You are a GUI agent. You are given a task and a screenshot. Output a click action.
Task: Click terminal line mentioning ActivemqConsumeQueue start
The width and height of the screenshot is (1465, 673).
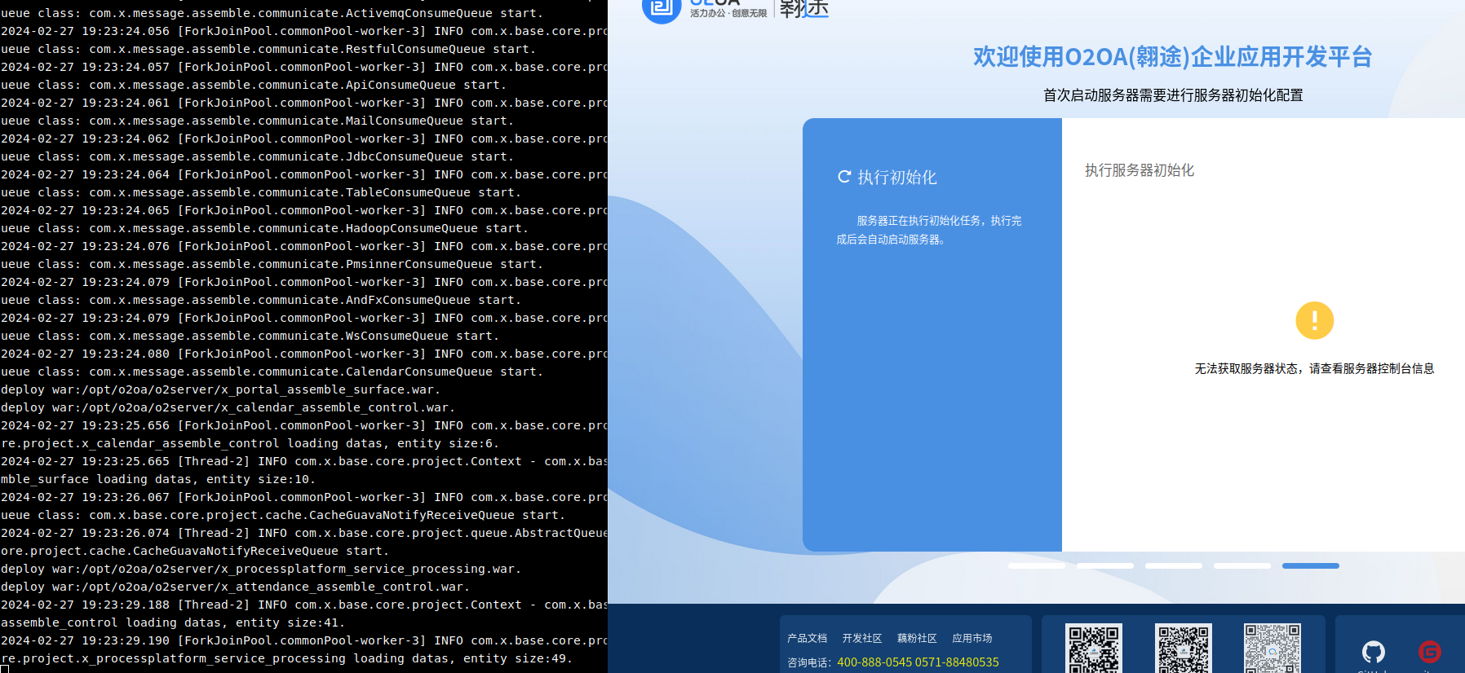pos(272,13)
